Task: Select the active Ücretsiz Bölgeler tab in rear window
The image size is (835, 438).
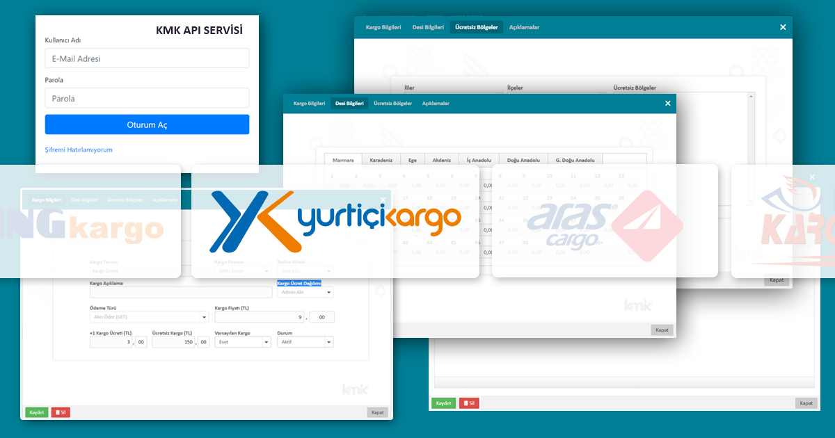Action: [476, 27]
